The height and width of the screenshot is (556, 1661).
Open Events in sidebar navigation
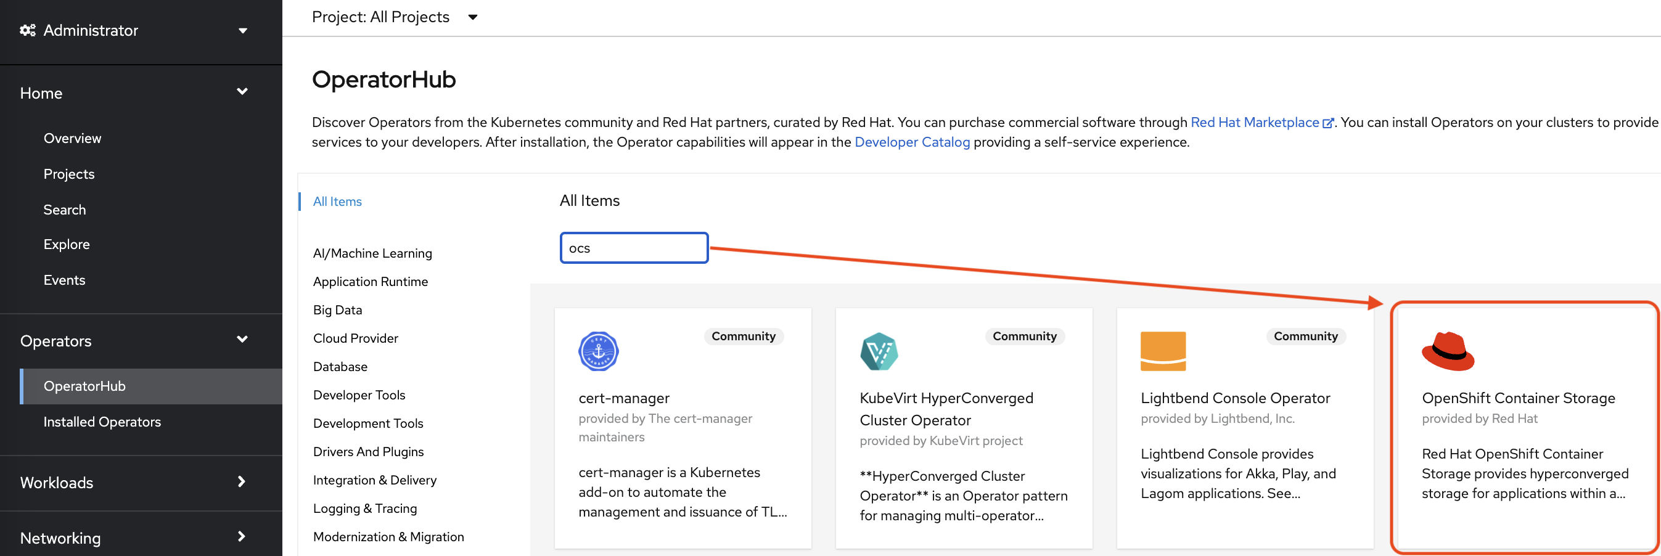[65, 280]
